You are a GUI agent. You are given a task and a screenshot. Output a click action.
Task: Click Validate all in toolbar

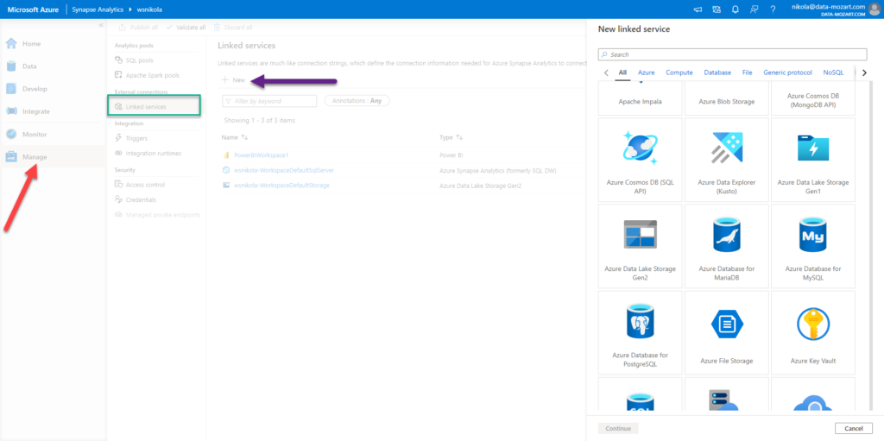[186, 27]
